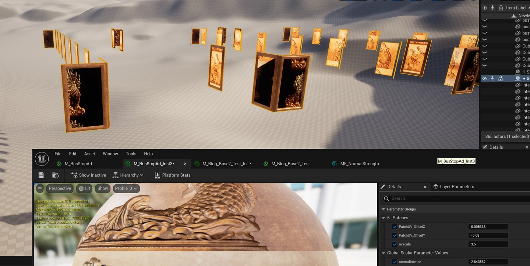Image resolution: width=530 pixels, height=266 pixels.
Task: Collapse the Parameter Groups section
Action: 383,209
